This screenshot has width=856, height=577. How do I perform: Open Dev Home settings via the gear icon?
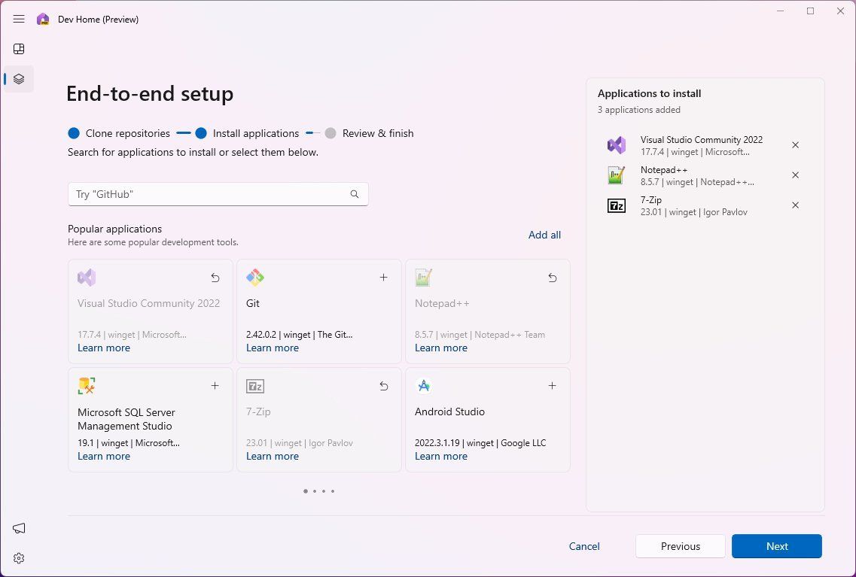coord(18,557)
